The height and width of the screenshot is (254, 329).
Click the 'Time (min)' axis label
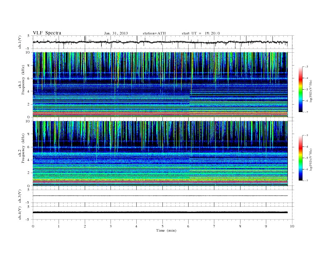(x=166, y=230)
